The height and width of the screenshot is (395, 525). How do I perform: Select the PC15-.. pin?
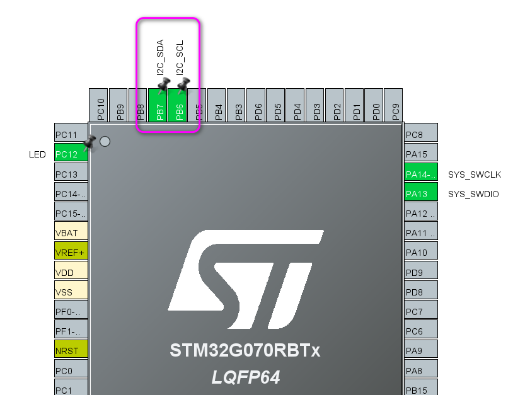point(71,211)
